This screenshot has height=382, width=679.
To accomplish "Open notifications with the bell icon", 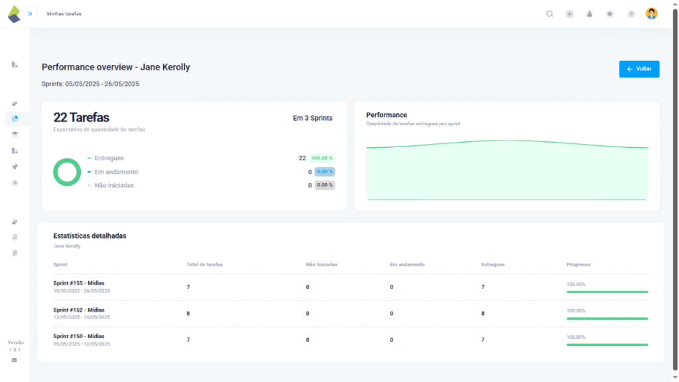I will tap(589, 14).
